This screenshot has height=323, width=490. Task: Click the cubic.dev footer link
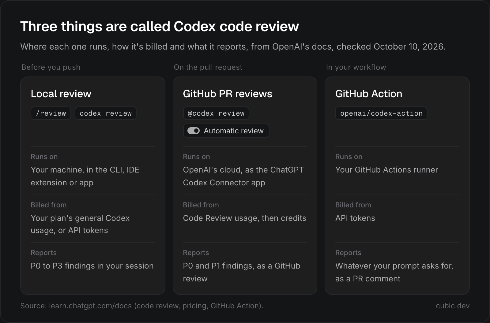[453, 306]
